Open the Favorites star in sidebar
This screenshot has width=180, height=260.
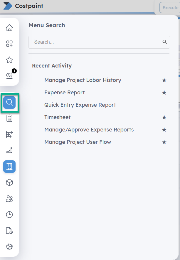click(9, 60)
